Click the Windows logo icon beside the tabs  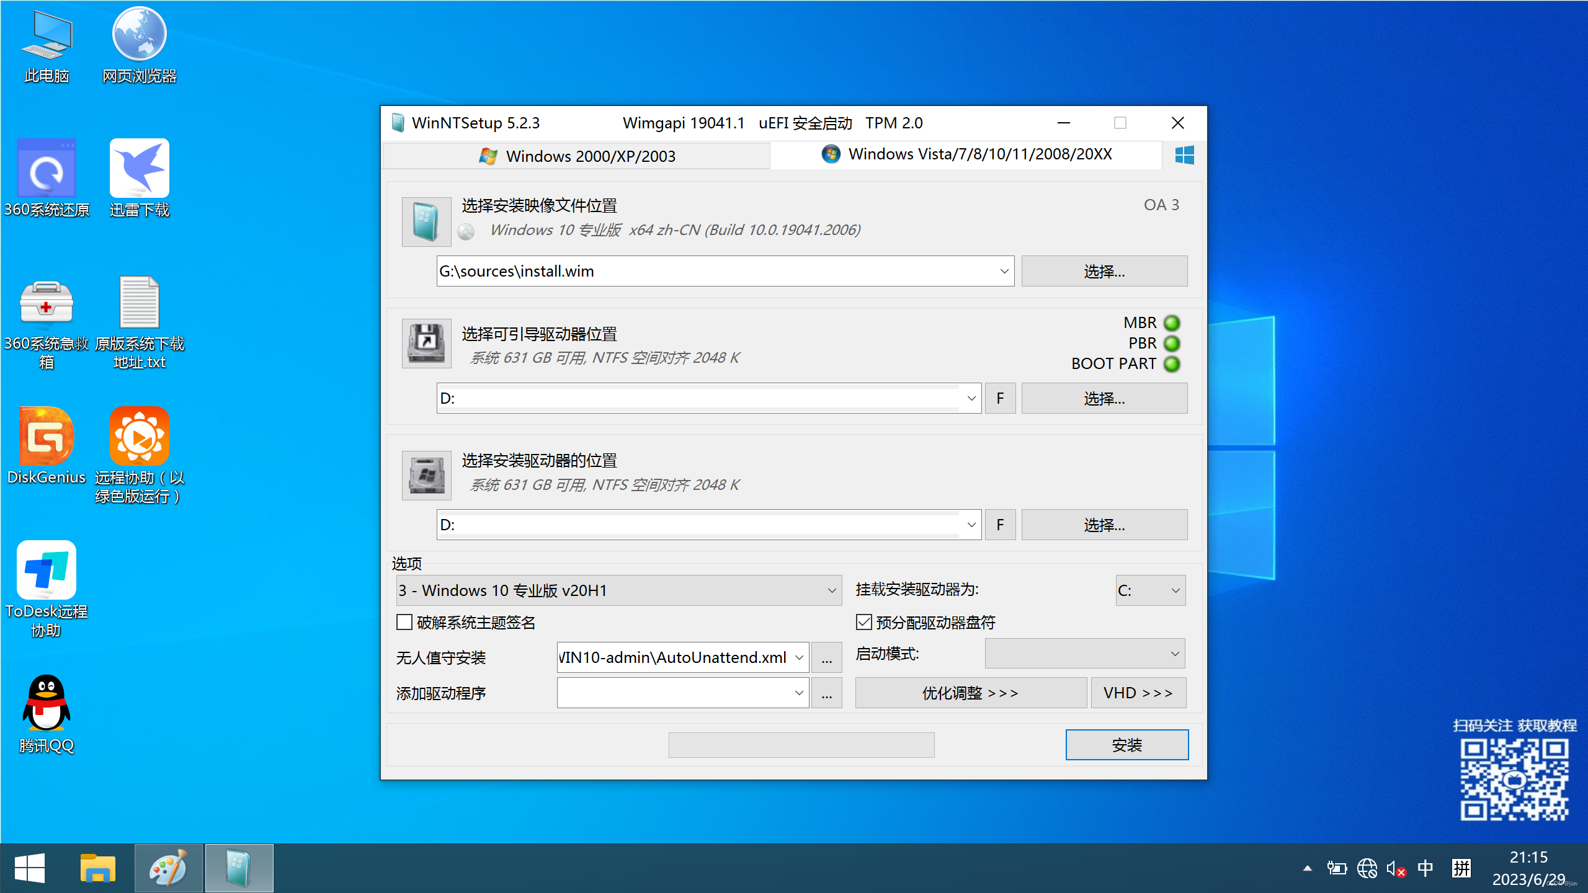tap(1185, 155)
